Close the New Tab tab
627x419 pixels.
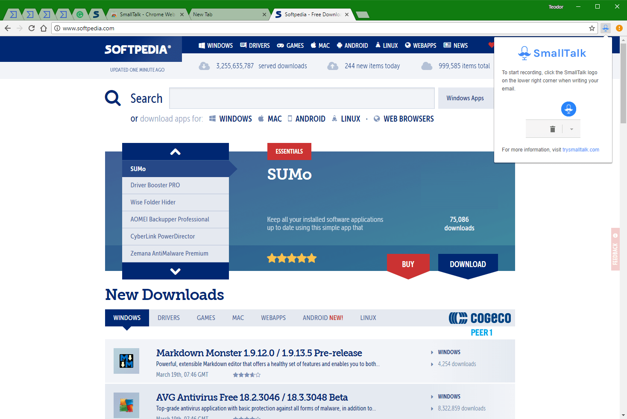point(264,15)
